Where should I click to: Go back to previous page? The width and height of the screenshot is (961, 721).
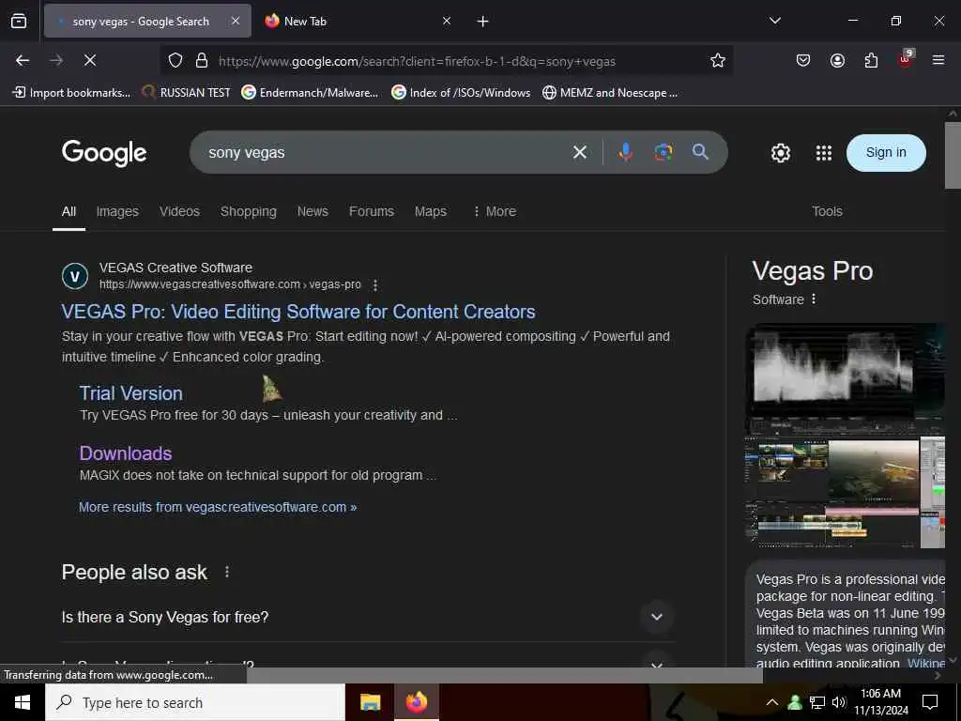point(23,60)
